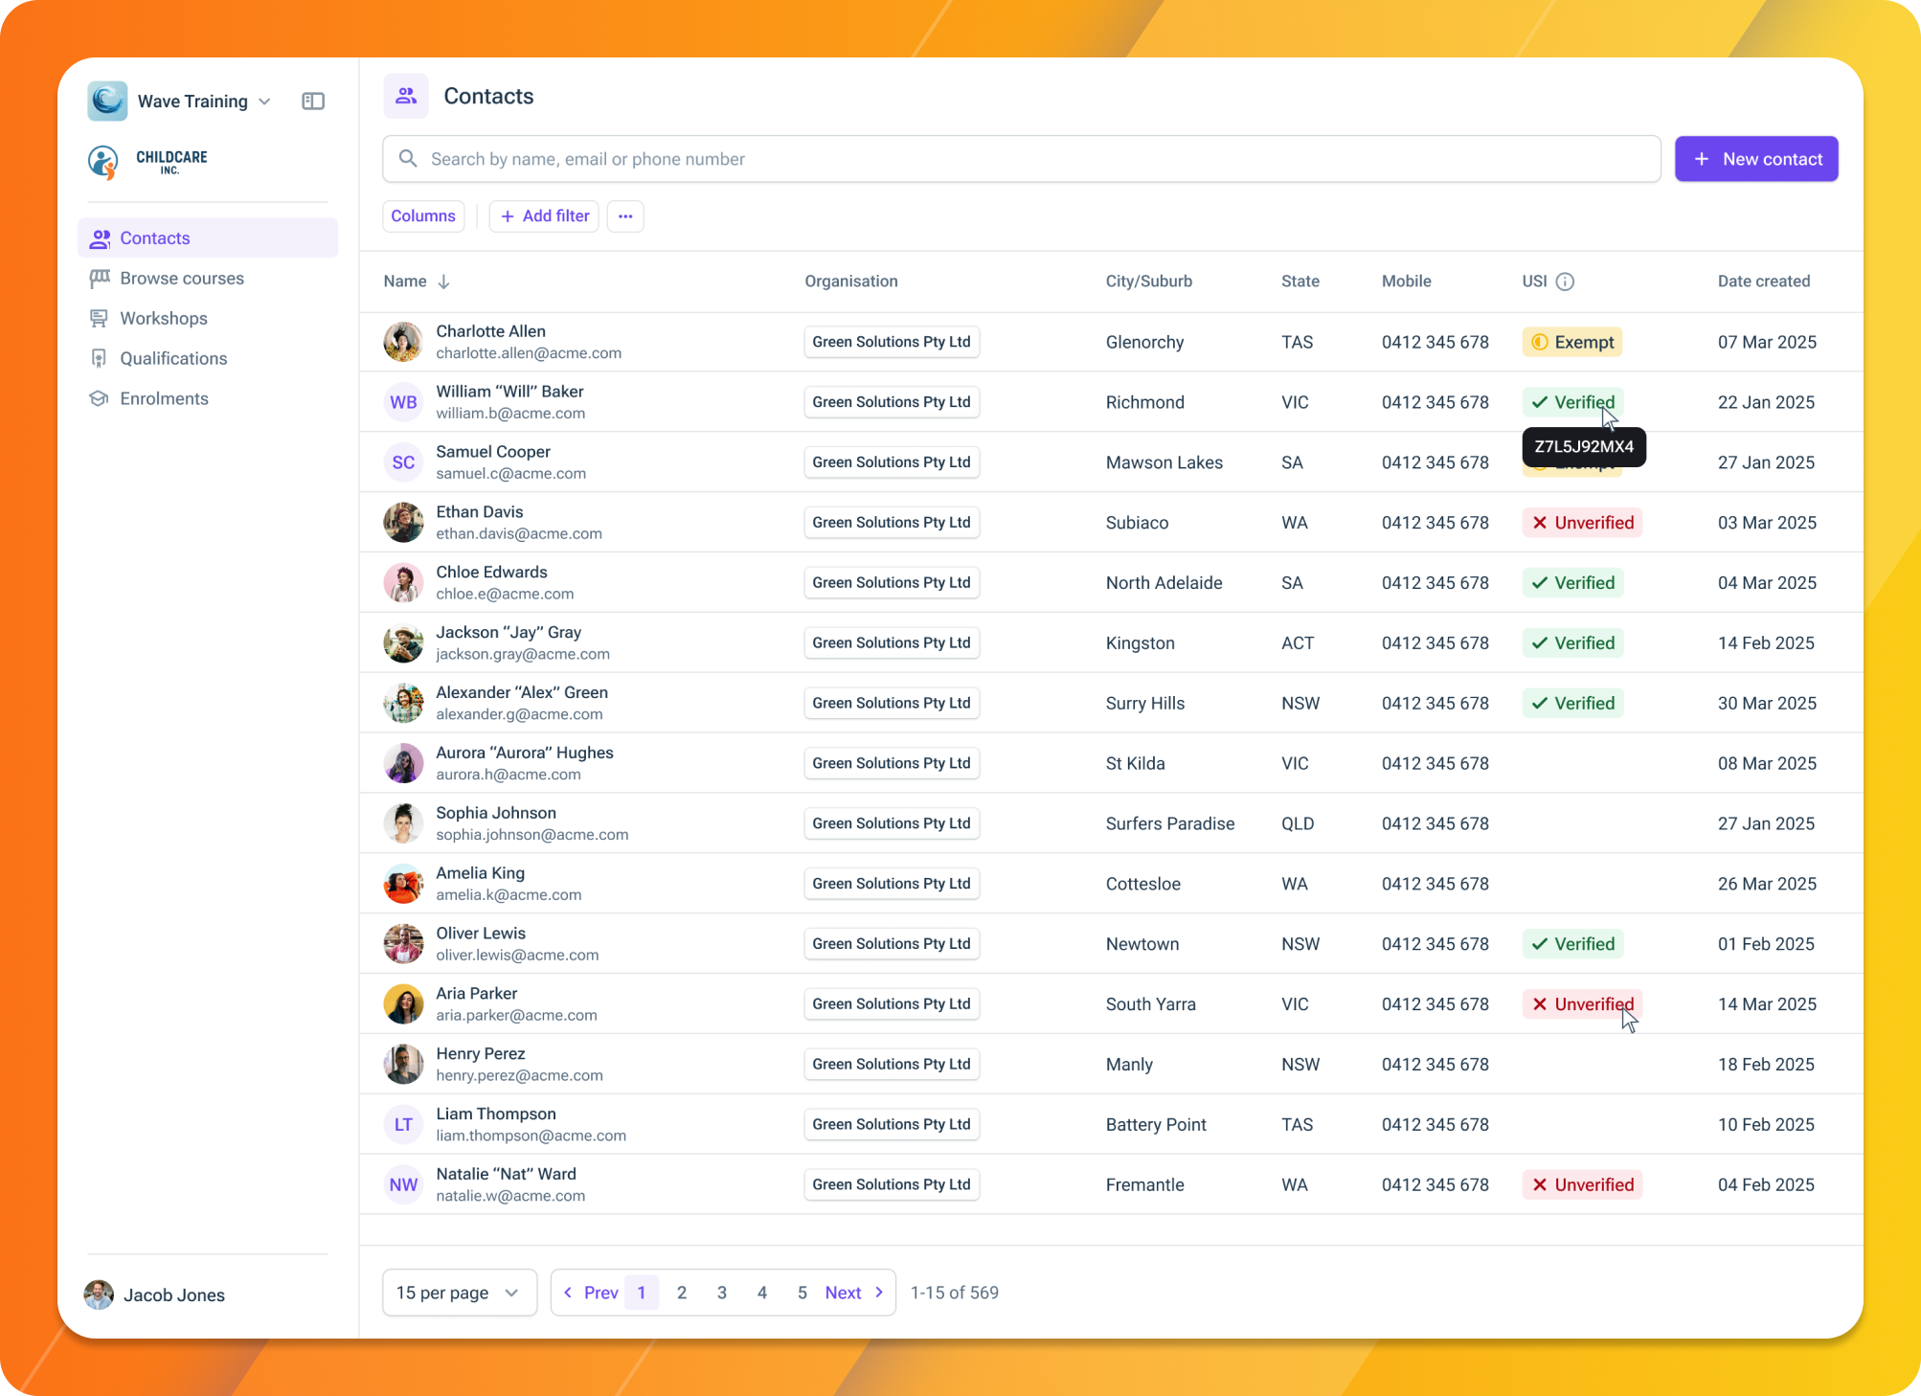Image resolution: width=1921 pixels, height=1396 pixels.
Task: Click Verified badge for Oliver Lewis
Action: tap(1572, 944)
